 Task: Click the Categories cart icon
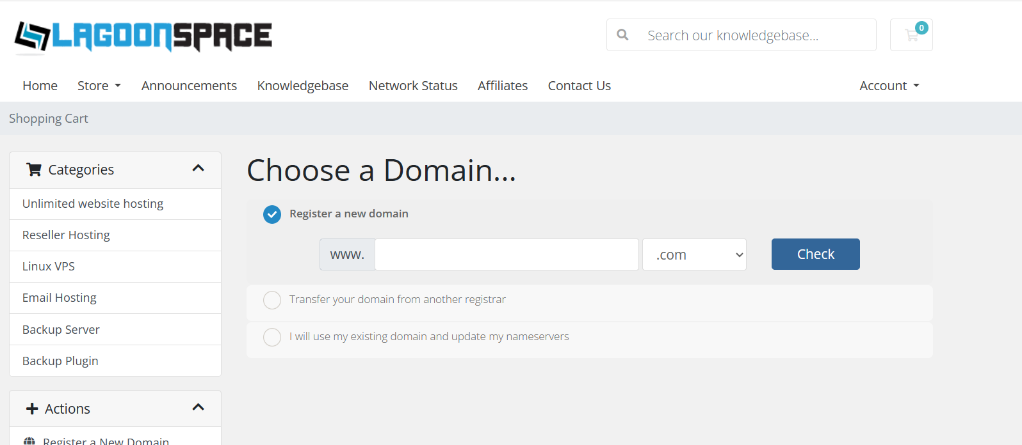tap(33, 169)
